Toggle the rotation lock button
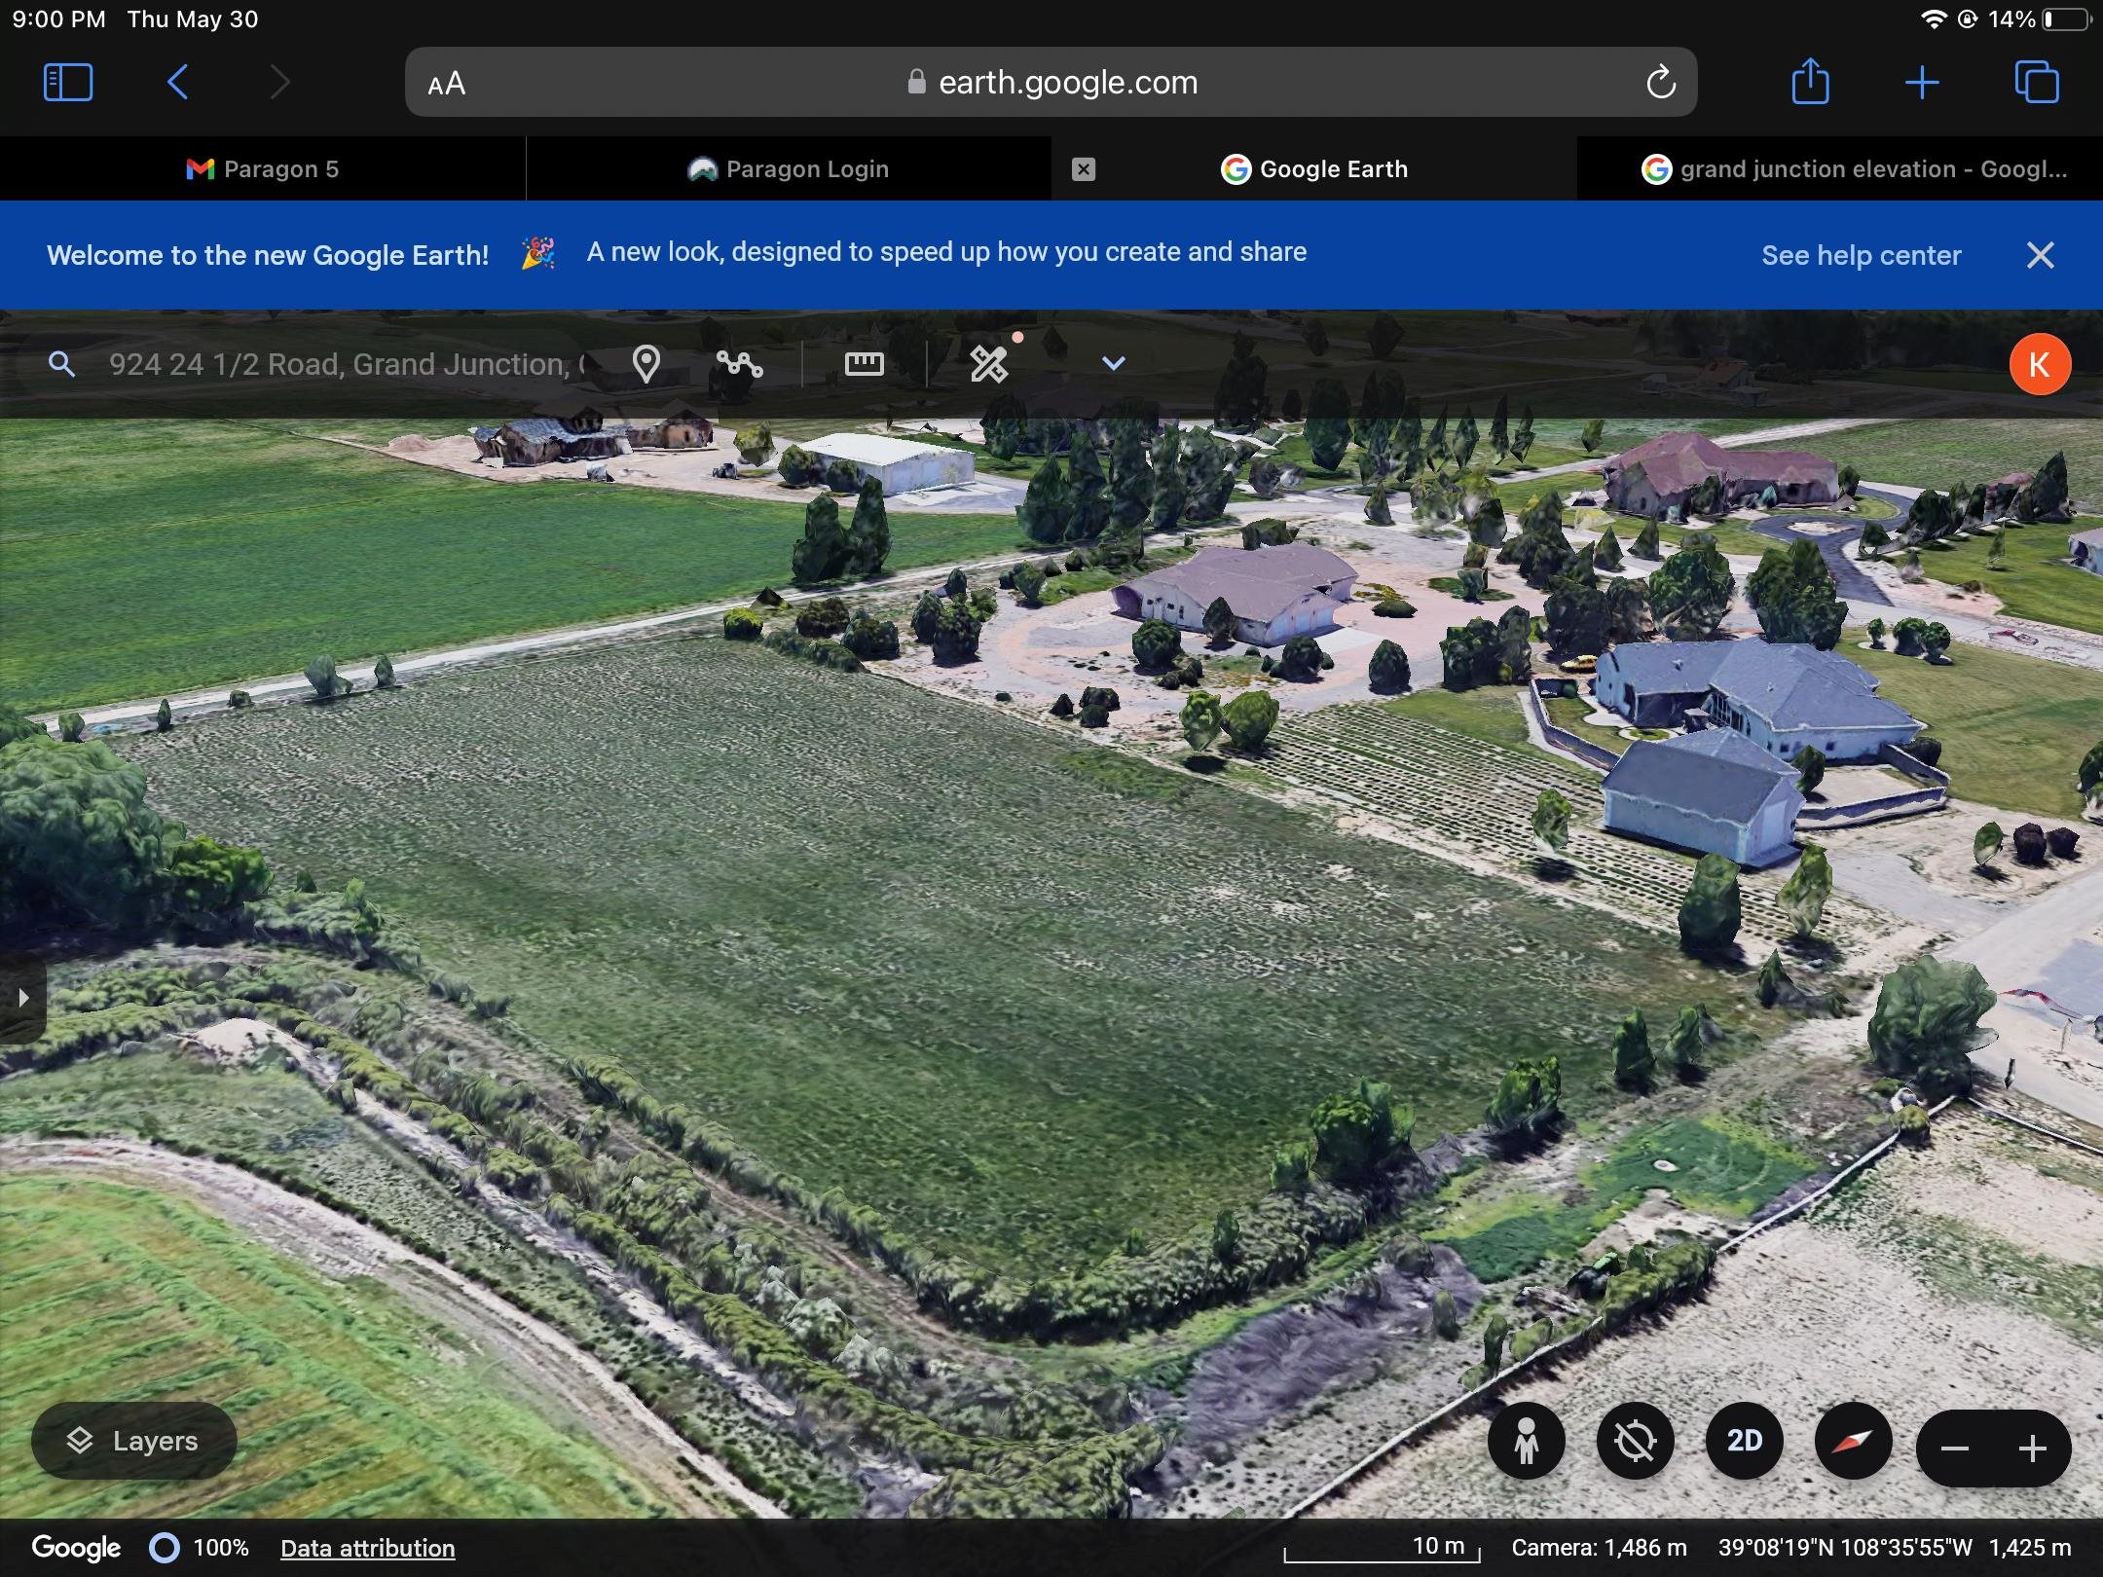This screenshot has width=2103, height=1577. pyautogui.click(x=1635, y=1441)
